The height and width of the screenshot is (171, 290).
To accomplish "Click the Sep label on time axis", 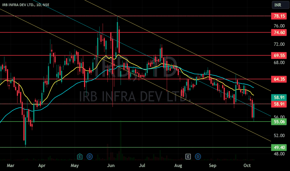I will [213, 165].
